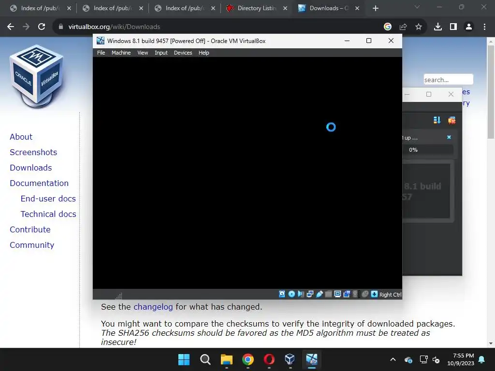Viewport: 495px width, 371px height.
Task: Show hidden tray icons chevron
Action: click(x=393, y=359)
